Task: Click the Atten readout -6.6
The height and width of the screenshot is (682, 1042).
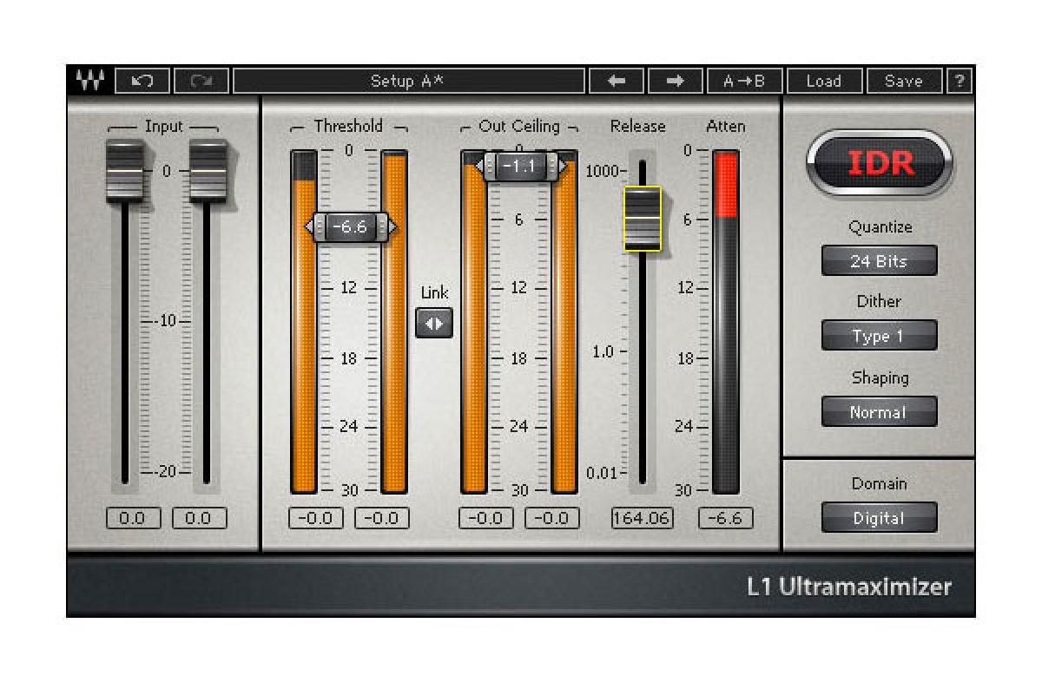Action: coord(726,519)
